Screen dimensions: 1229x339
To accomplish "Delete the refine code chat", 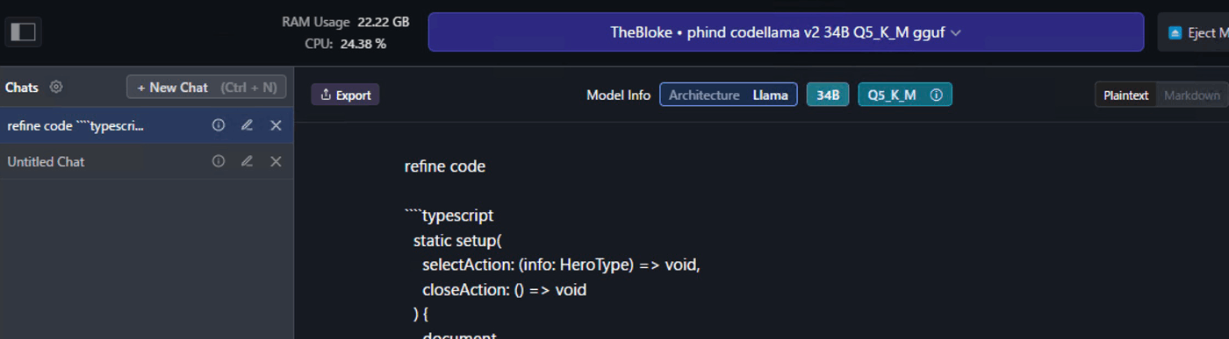I will [x=276, y=125].
